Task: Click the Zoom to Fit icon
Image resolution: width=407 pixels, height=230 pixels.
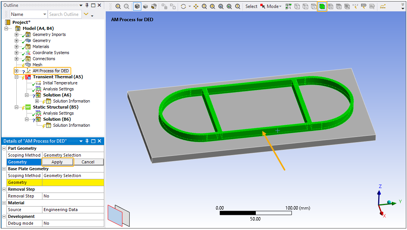Action: coord(221,6)
